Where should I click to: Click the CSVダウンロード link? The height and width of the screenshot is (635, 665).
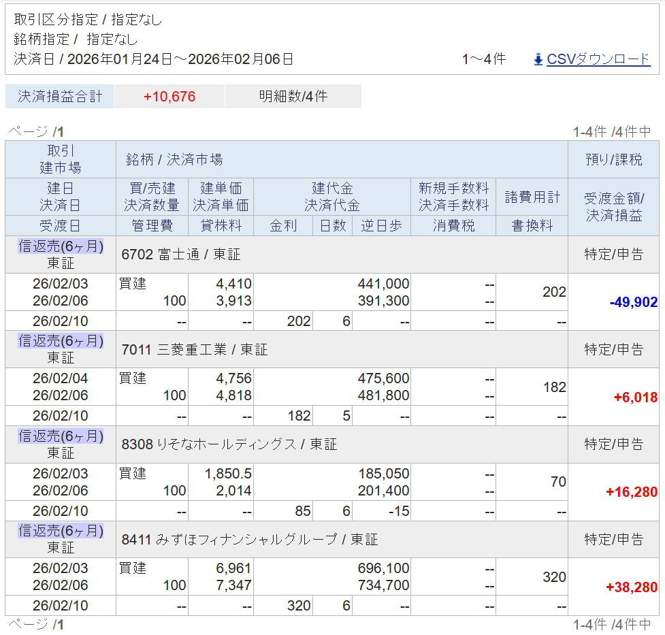598,59
